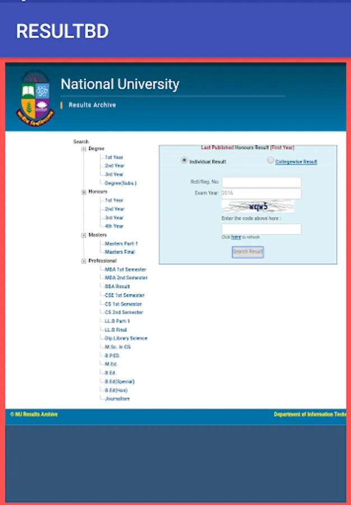
Task: Select the Individual Result radio button
Action: point(184,160)
